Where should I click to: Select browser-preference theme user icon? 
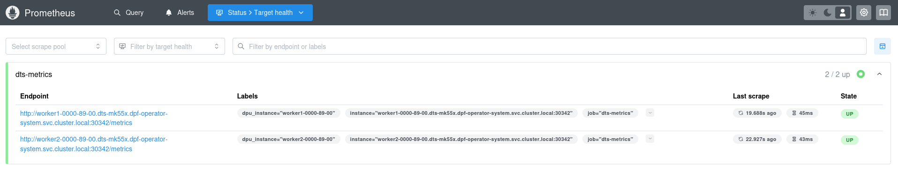[x=843, y=13]
